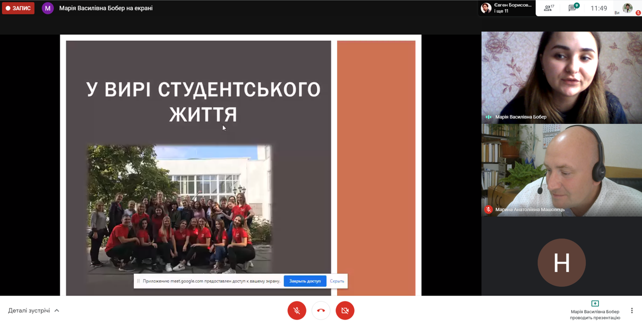Open the participants list icon
The height and width of the screenshot is (324, 642).
pyautogui.click(x=549, y=8)
